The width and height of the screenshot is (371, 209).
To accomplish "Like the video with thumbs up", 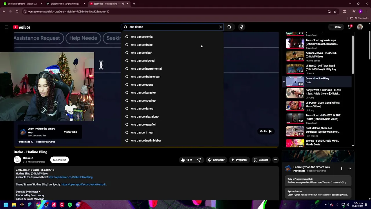I will pyautogui.click(x=186, y=160).
